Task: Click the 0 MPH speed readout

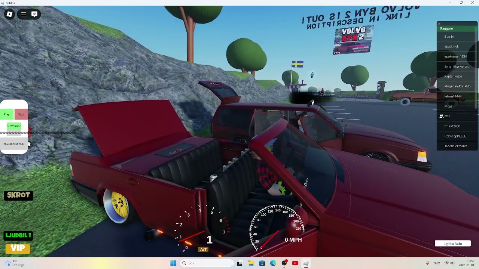Action: 293,240
